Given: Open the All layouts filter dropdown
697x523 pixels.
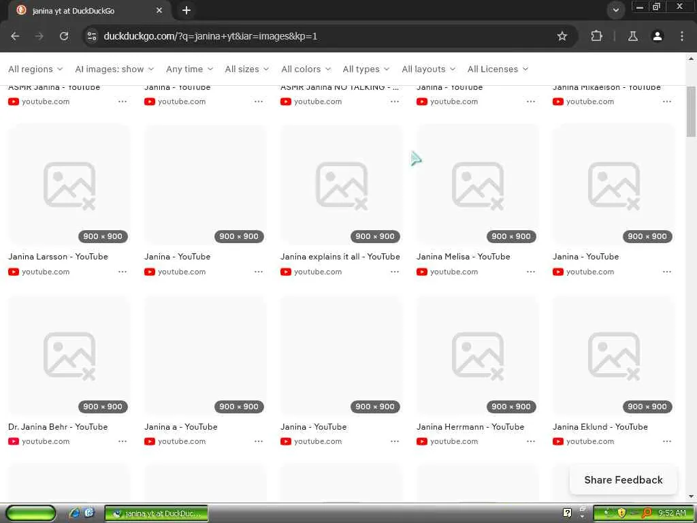Looking at the screenshot, I should 429,69.
